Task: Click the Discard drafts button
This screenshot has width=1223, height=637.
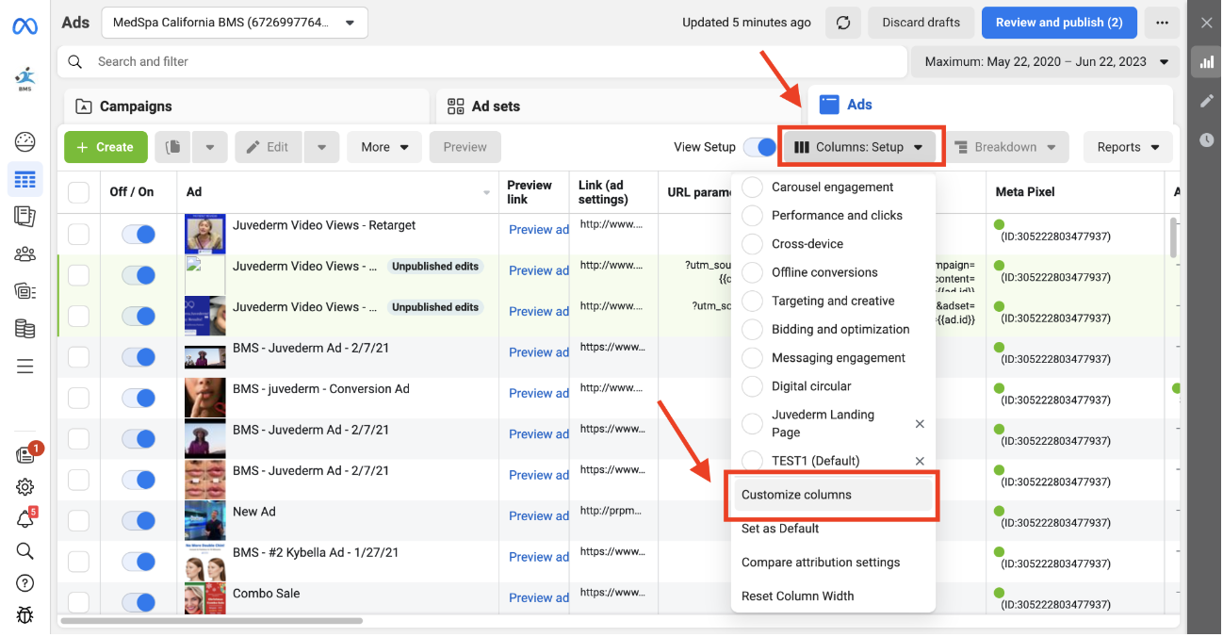Action: point(921,23)
